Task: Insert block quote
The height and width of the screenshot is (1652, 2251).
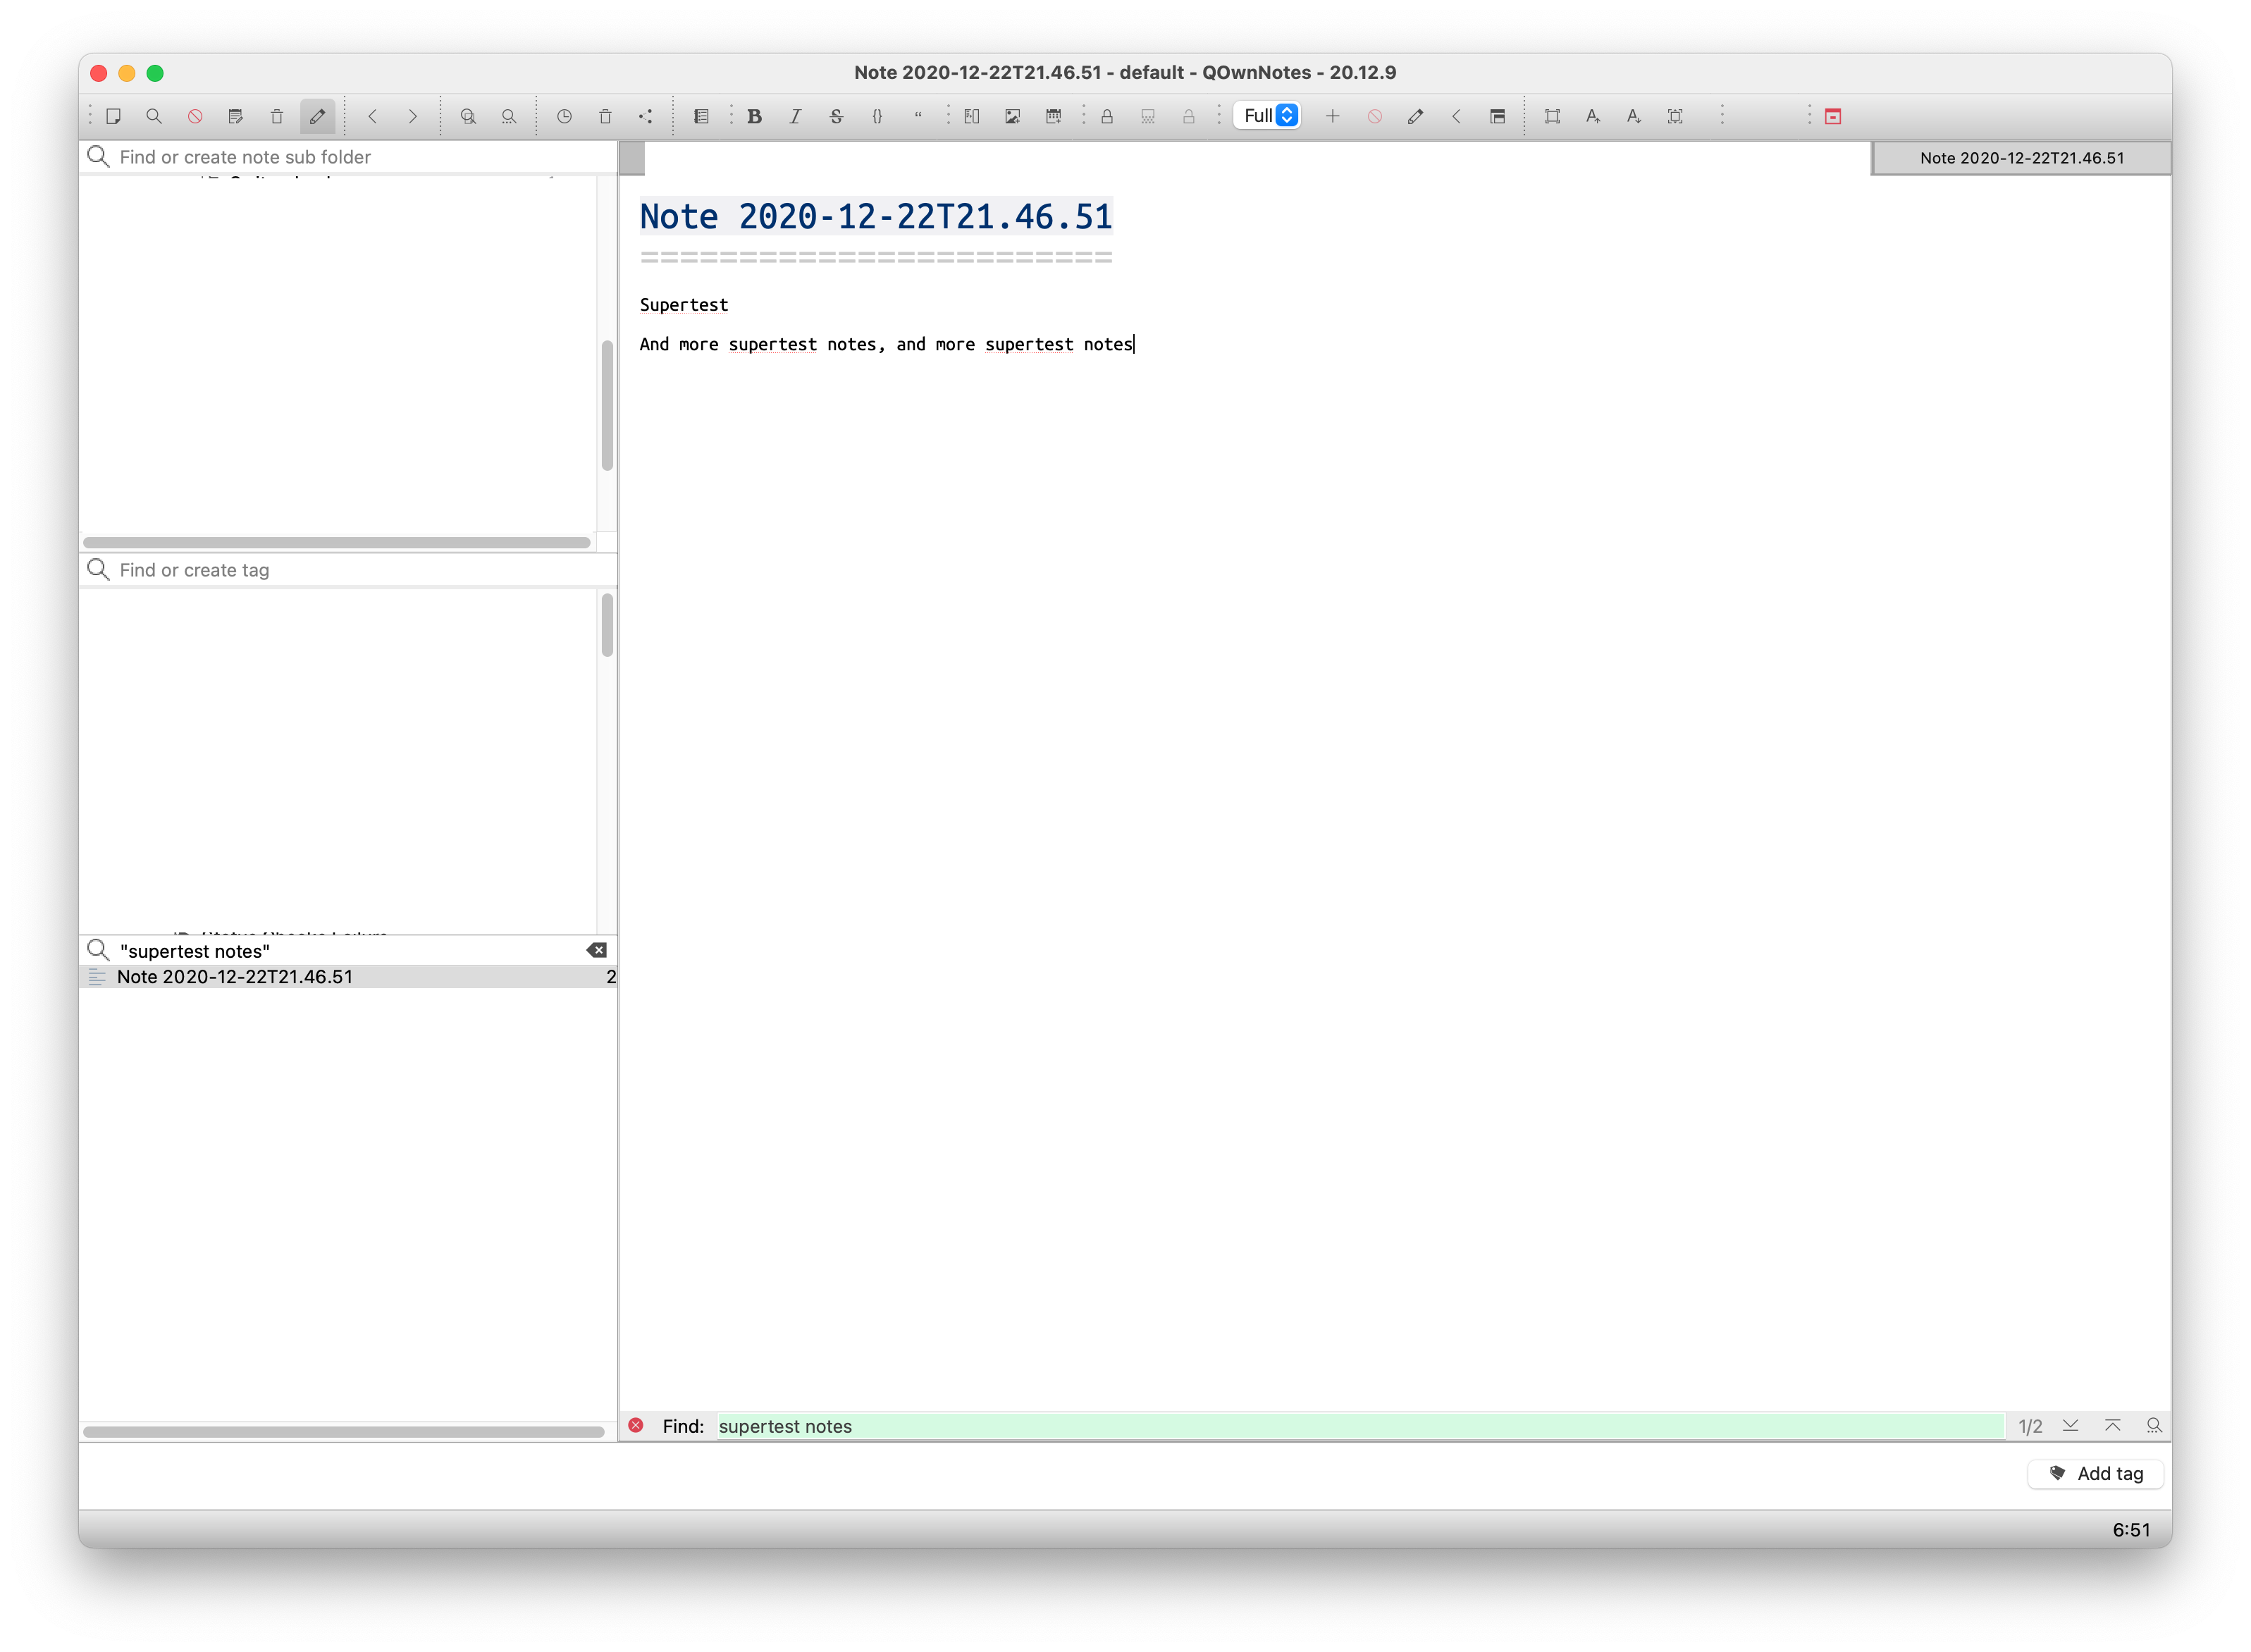Action: coord(918,116)
